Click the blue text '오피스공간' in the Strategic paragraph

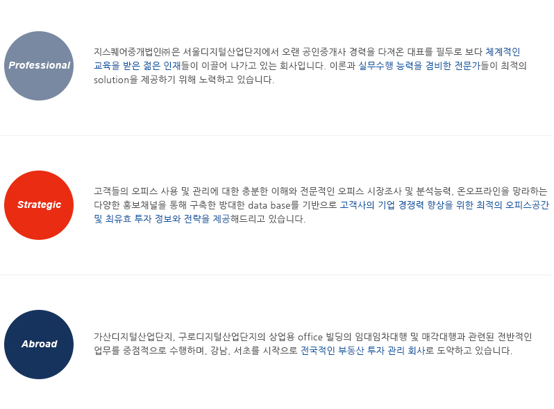[x=527, y=205]
